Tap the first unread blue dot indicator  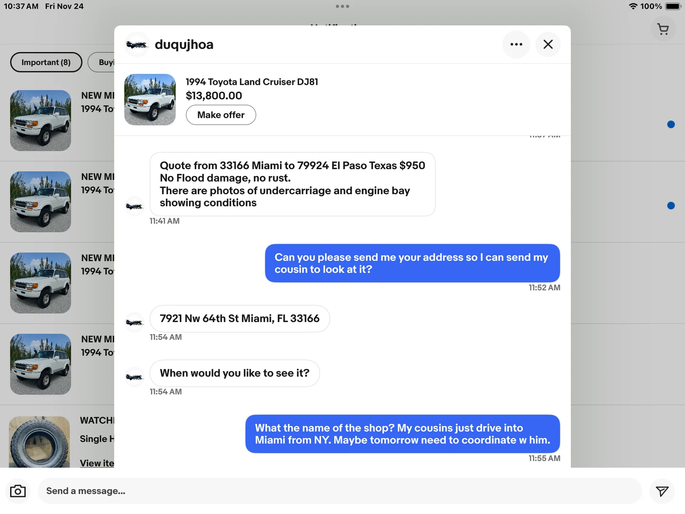[x=671, y=124]
